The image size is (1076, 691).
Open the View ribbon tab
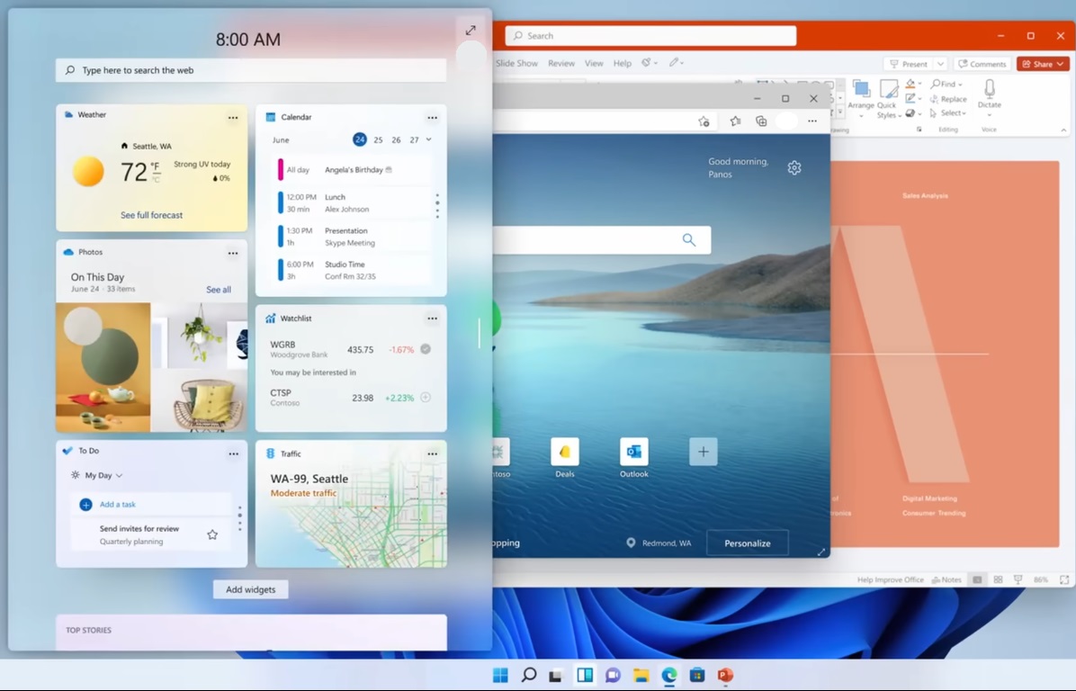click(594, 63)
